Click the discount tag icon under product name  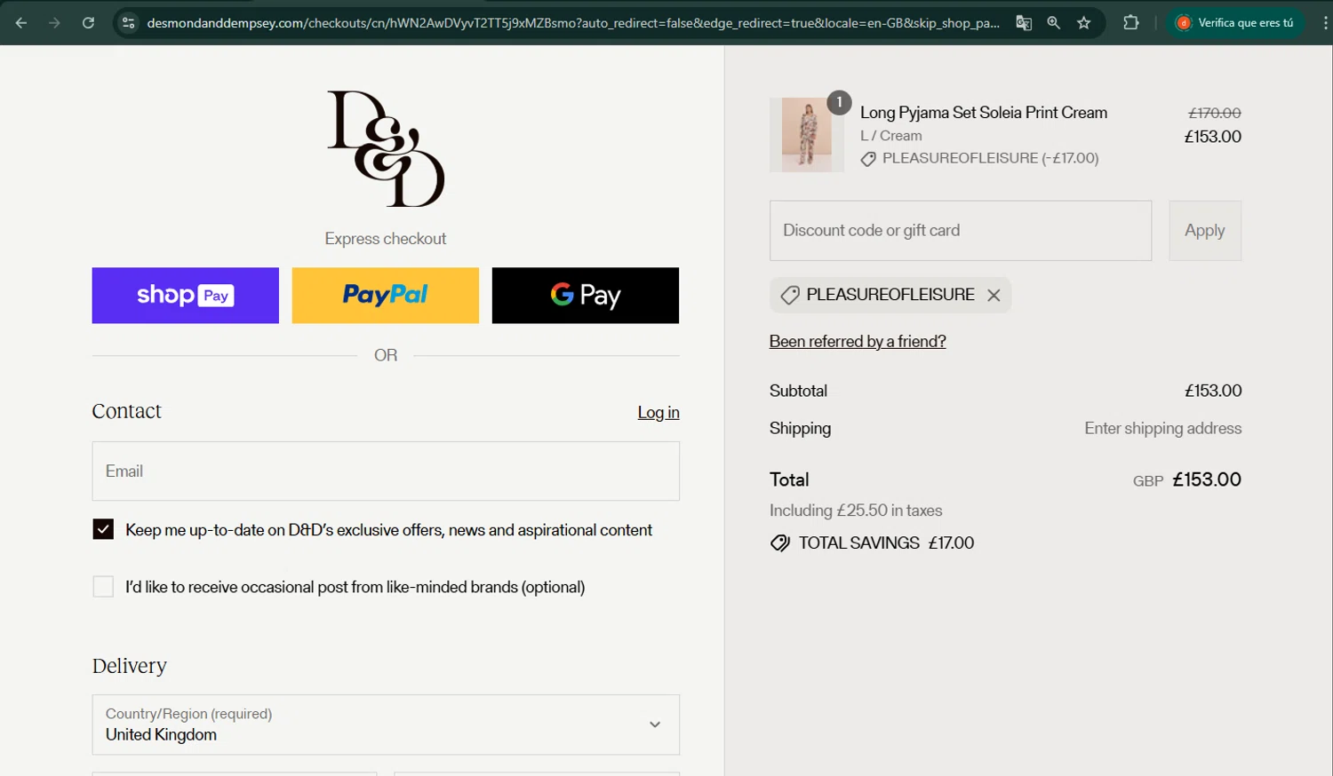tap(868, 159)
